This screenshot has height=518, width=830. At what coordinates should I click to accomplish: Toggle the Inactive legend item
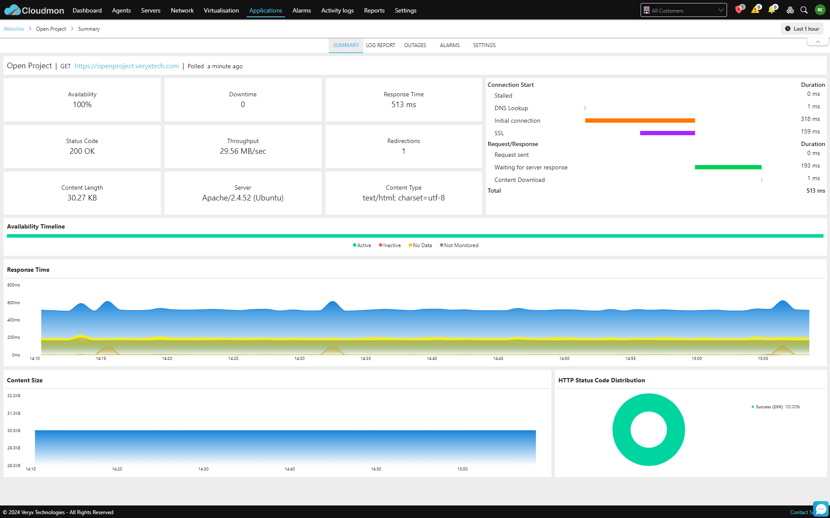point(390,245)
